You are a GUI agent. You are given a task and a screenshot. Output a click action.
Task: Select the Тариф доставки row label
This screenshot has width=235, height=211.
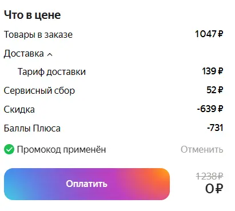point(51,72)
